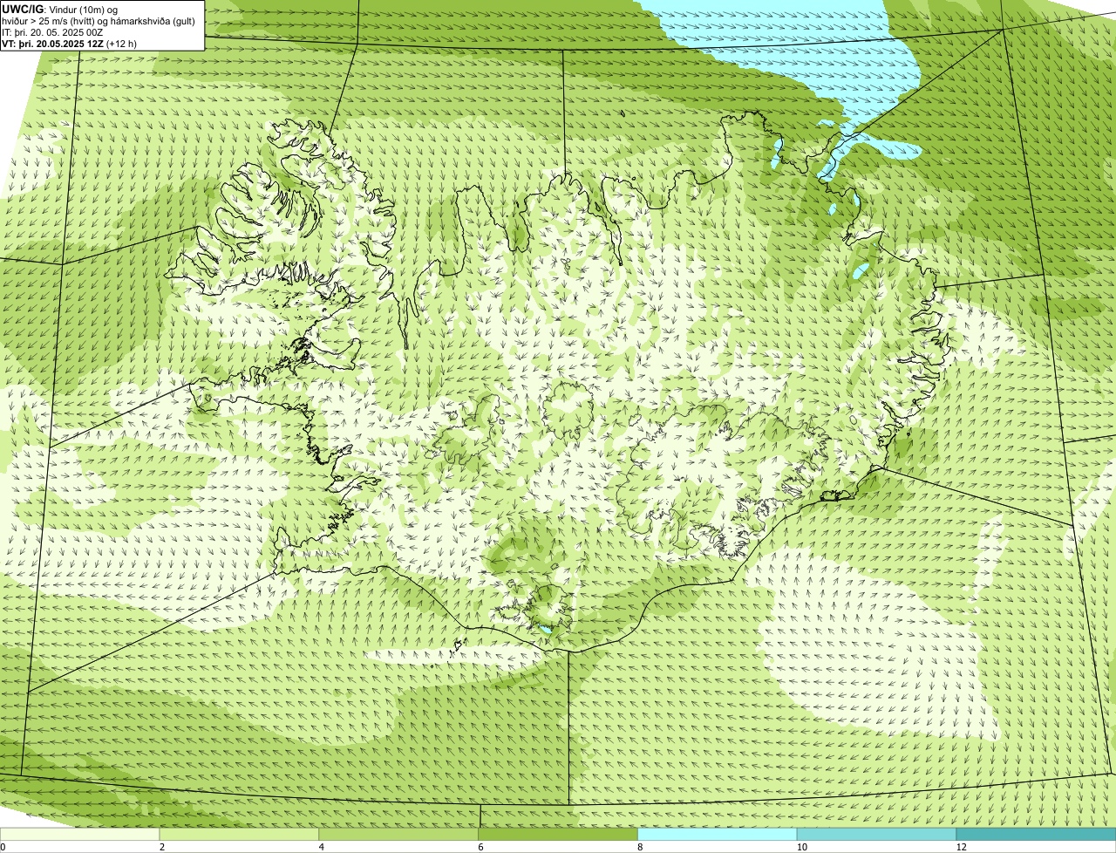Click the color bar tick label "6"
Viewport: 1116px width, 853px height.
[x=480, y=847]
